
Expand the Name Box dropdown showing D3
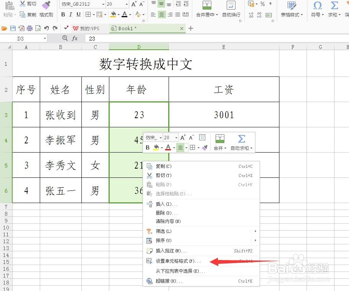click(x=45, y=38)
